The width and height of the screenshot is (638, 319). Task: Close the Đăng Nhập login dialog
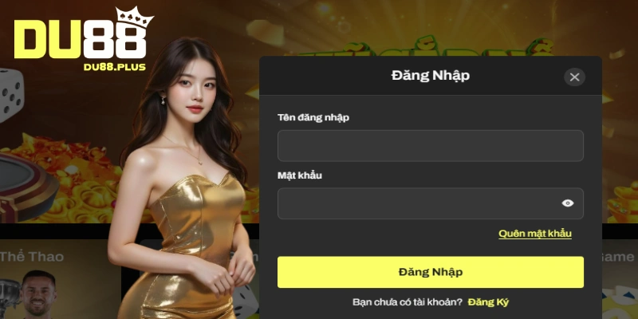(574, 77)
